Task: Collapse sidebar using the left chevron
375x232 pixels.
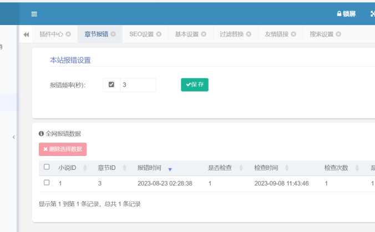Action: (x=14, y=137)
